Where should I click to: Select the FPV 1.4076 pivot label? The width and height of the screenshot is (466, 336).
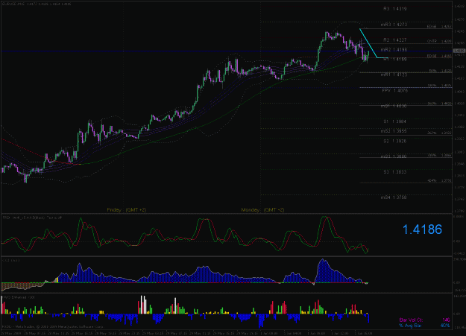[395, 91]
